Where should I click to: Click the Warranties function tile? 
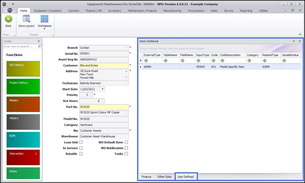tap(23, 157)
